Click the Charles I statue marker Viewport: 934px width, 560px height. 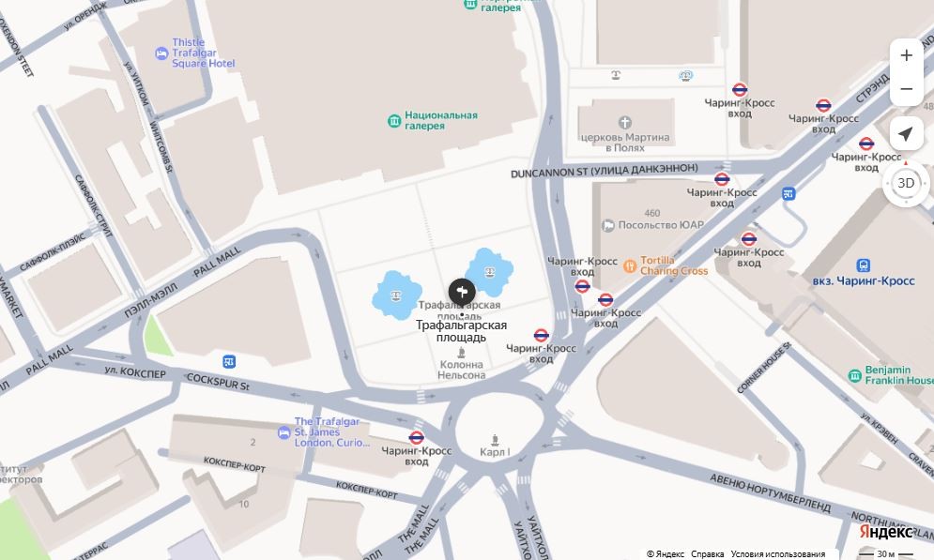pyautogui.click(x=495, y=440)
